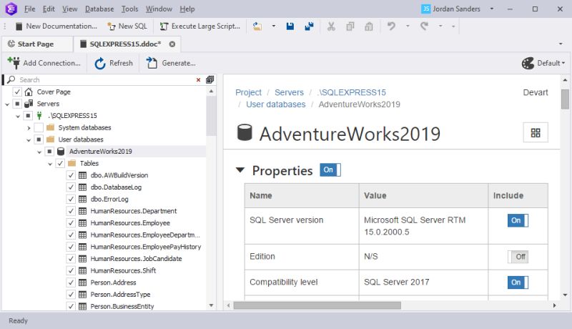Click the New SQL toolbar button
Viewport: 572px width, 329px height.
pyautogui.click(x=127, y=26)
